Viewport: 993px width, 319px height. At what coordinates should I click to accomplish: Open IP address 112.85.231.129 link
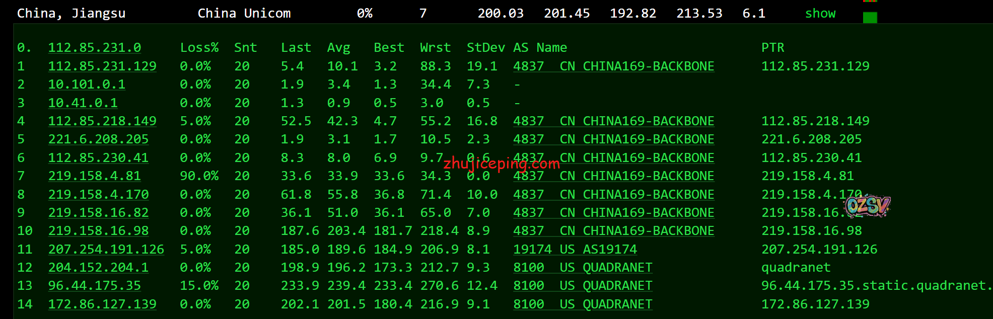(102, 66)
